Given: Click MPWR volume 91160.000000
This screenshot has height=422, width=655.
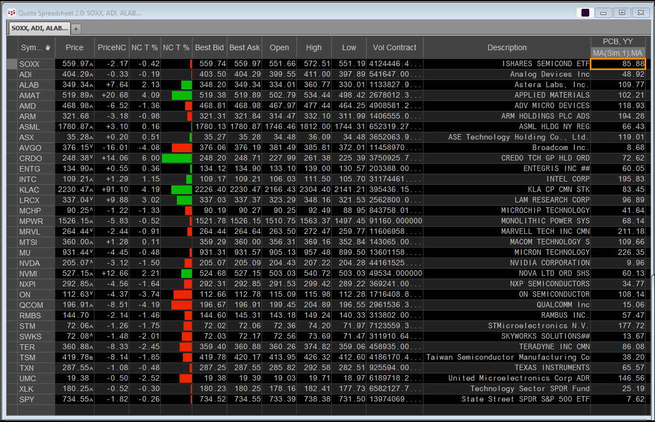Looking at the screenshot, I should point(395,221).
